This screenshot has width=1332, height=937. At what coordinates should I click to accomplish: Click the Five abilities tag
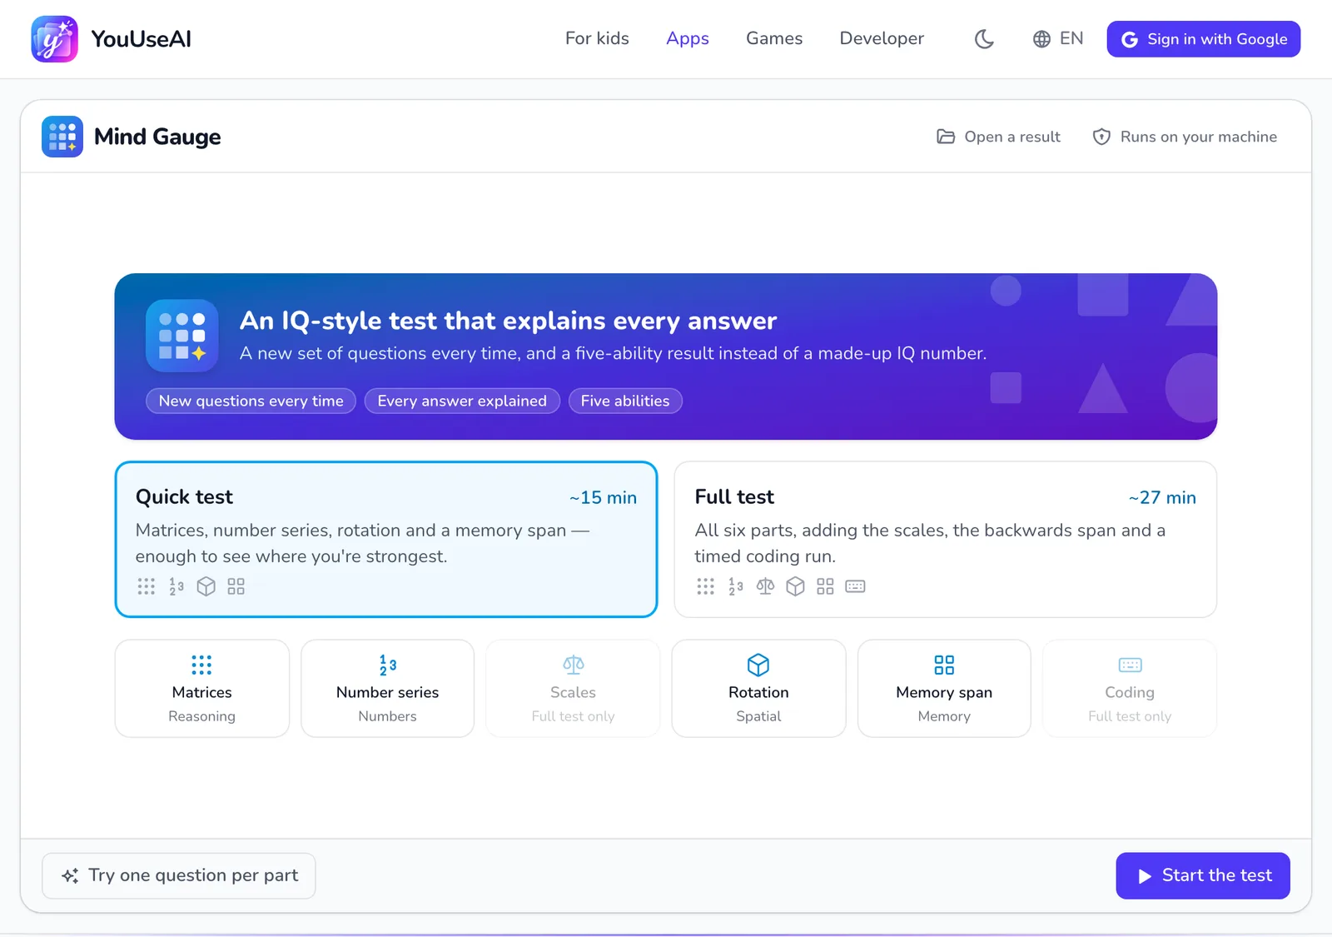(x=625, y=401)
